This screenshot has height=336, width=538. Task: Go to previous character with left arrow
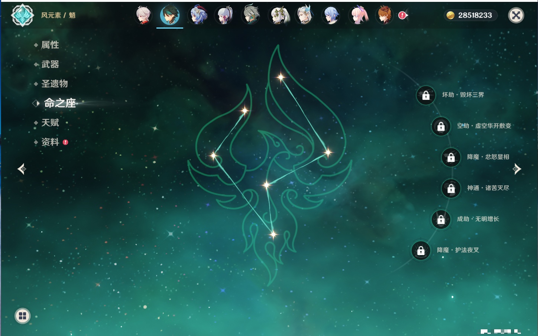pyautogui.click(x=22, y=169)
